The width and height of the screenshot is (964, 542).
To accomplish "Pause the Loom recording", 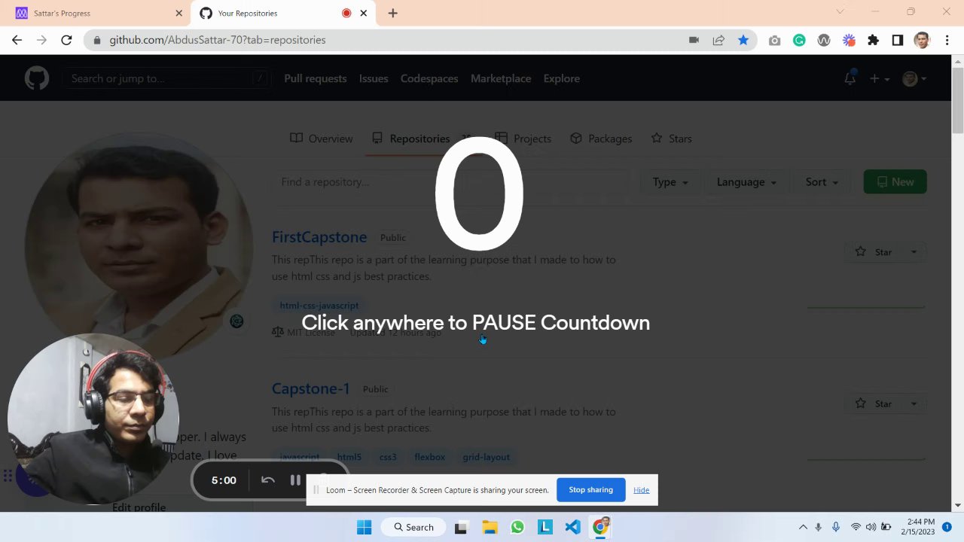I will (x=295, y=480).
